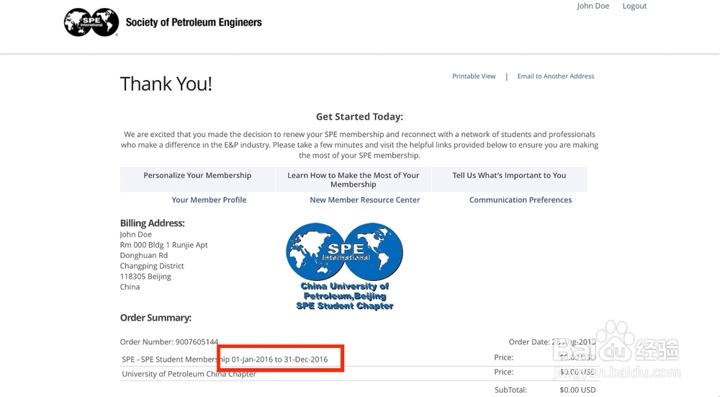
Task: Click Email to Another Address link
Action: (556, 76)
